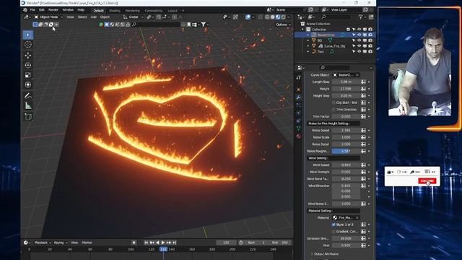Select the Move tool

coord(28,56)
